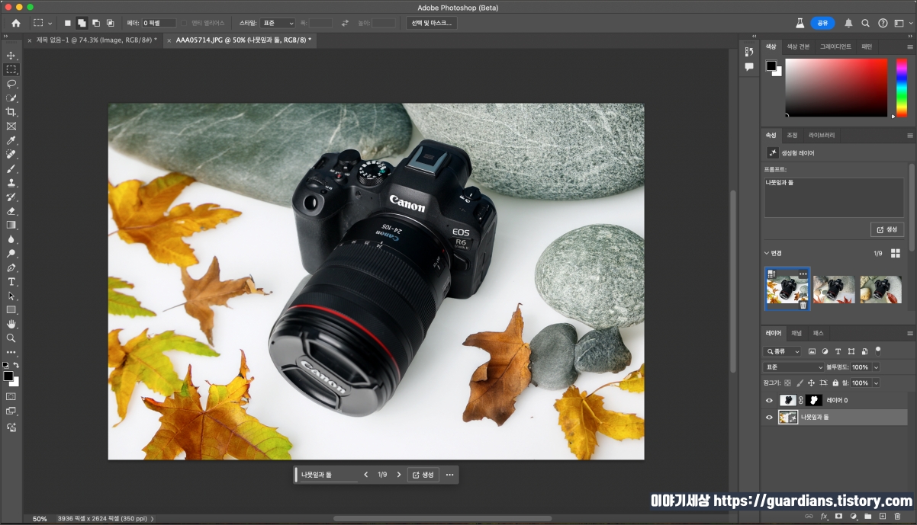Hide the 나뭇잎과 돌 layer
The image size is (917, 525).
tap(769, 418)
